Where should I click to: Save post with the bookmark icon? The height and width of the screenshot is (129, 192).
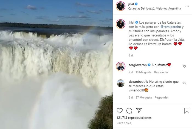[187, 111]
